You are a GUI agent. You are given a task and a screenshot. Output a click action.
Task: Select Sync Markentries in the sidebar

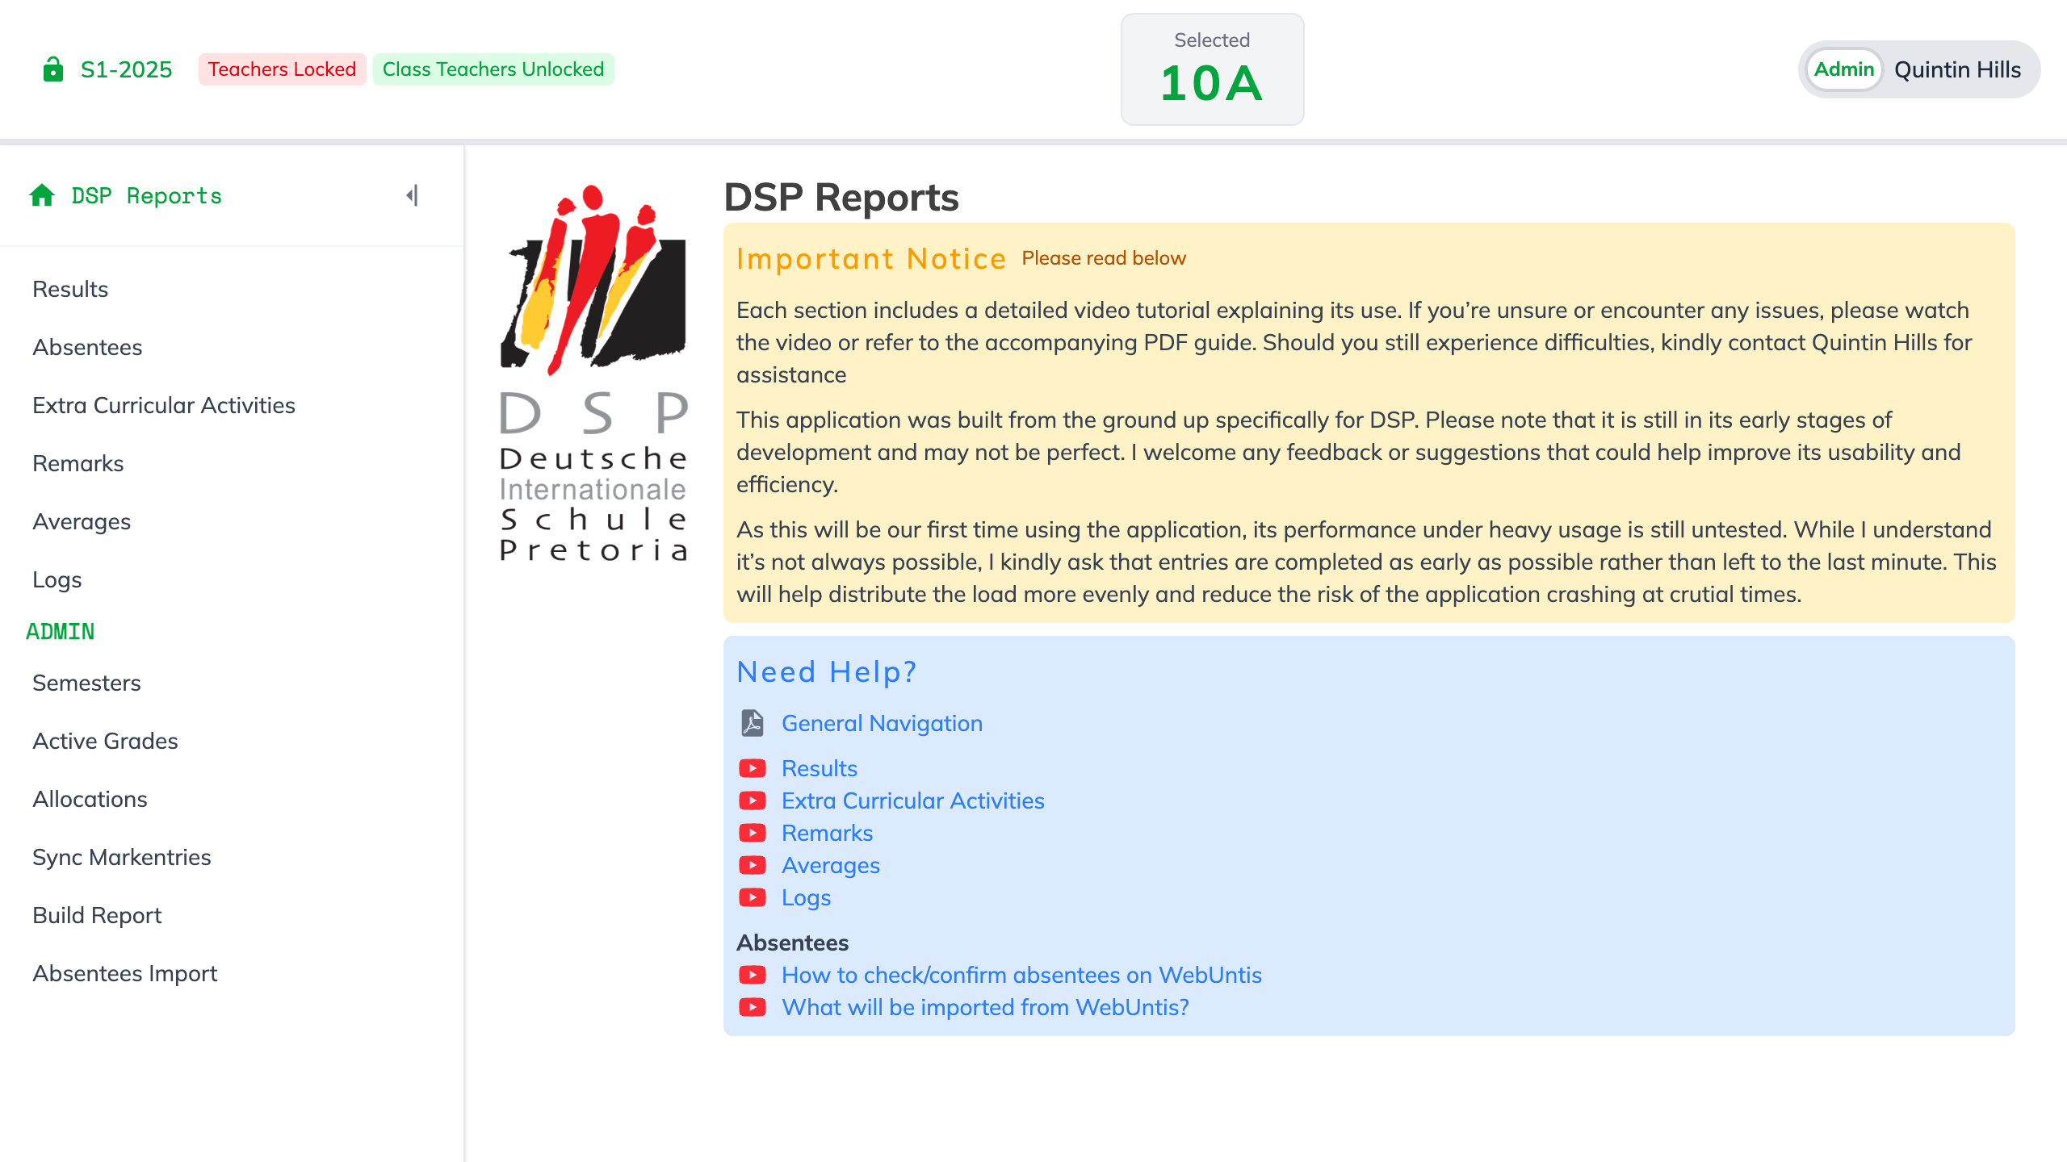coord(121,857)
